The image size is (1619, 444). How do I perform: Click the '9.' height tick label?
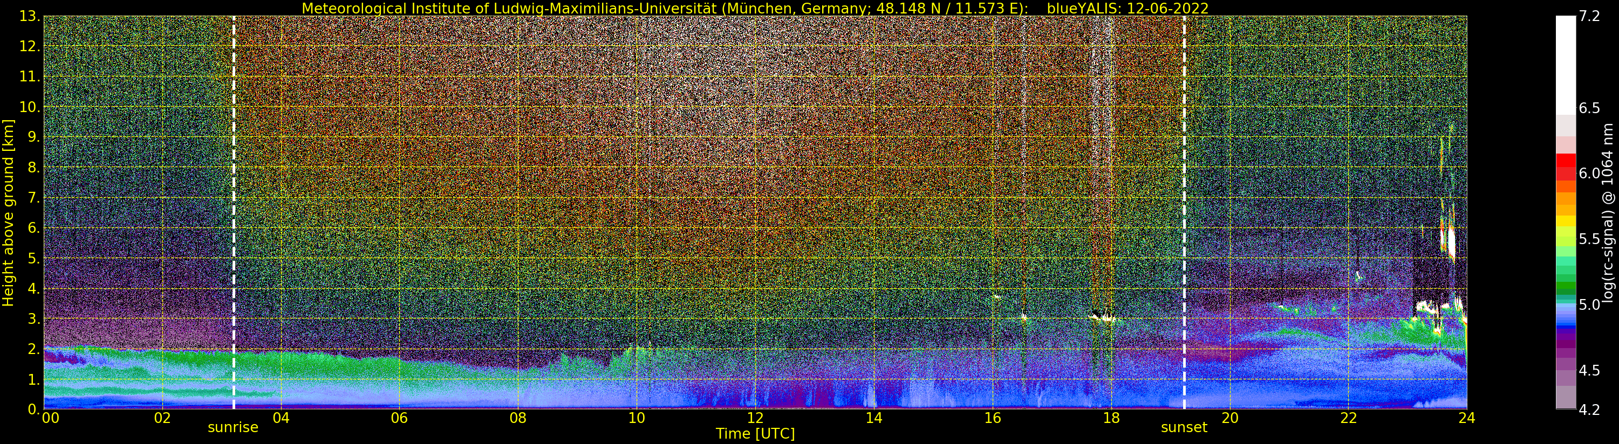pyautogui.click(x=35, y=137)
